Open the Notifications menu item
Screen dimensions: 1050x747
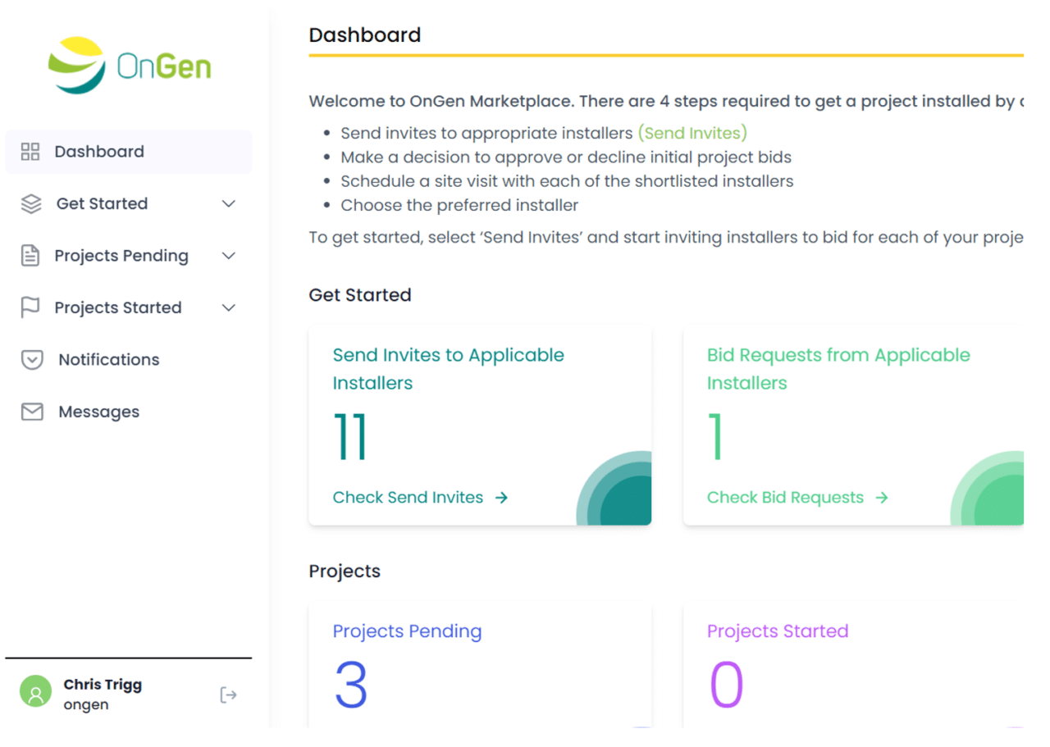click(x=108, y=360)
